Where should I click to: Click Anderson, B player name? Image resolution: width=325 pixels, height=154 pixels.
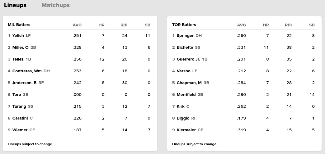coord(24,83)
